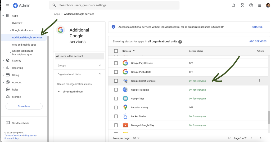Open the Google apps grid launcher
Image resolution: width=271 pixels, height=142 pixels.
coord(259,5)
